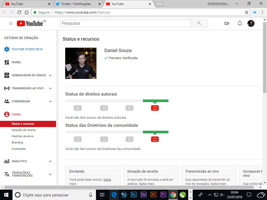This screenshot has width=267, height=200.
Task: Click the Transmissão ao Vivo broadcast icon
Action: (x=7, y=88)
